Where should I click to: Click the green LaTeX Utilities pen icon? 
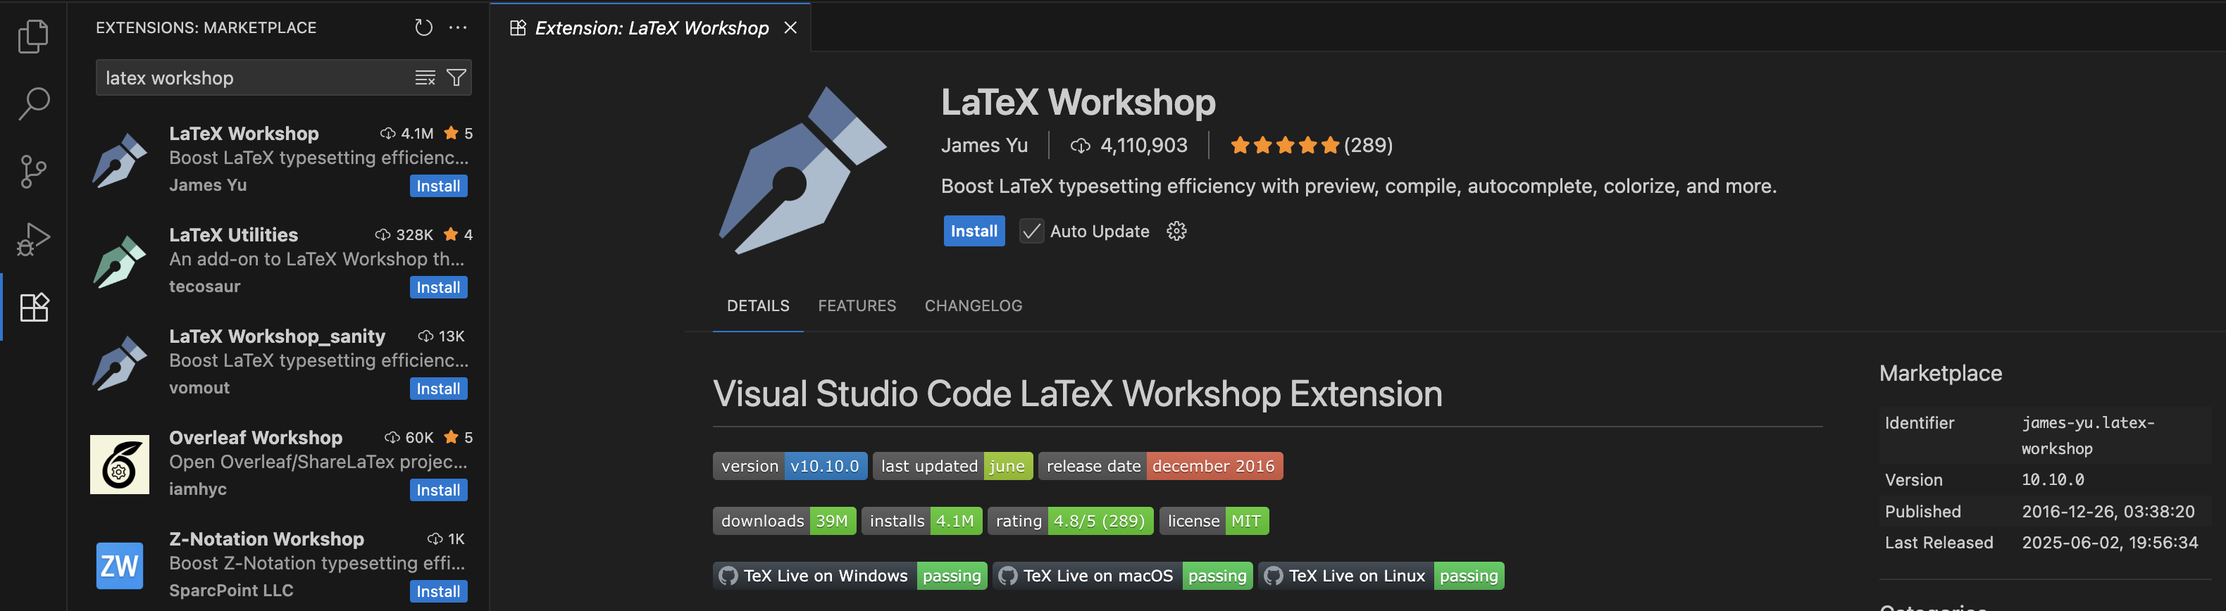pyautogui.click(x=119, y=261)
